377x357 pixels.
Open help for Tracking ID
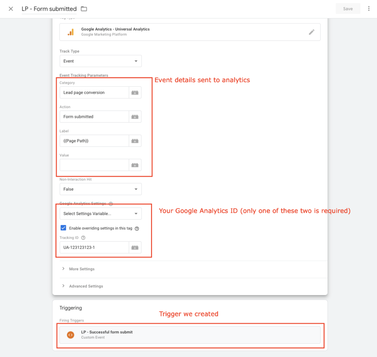pyautogui.click(x=83, y=238)
